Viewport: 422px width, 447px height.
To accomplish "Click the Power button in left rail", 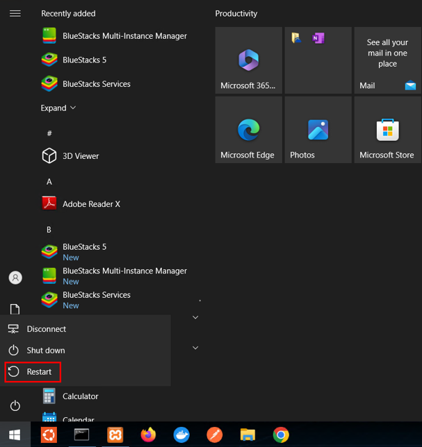I will [15, 405].
